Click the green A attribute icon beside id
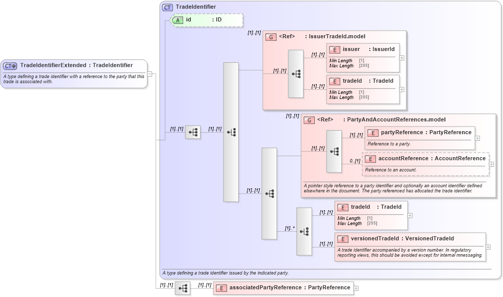Screen dimensions: 503x297 coord(178,20)
